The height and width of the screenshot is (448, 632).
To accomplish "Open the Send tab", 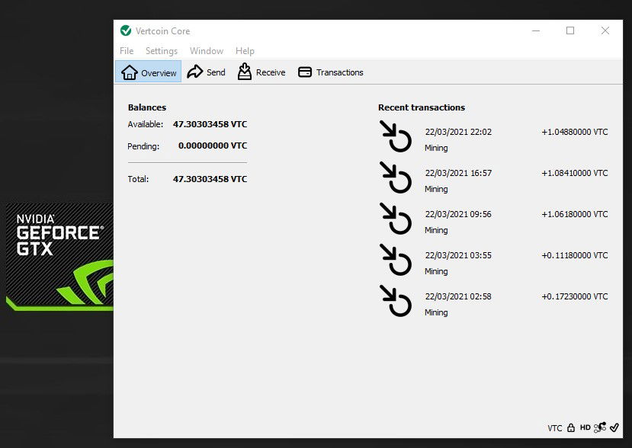I will [207, 72].
